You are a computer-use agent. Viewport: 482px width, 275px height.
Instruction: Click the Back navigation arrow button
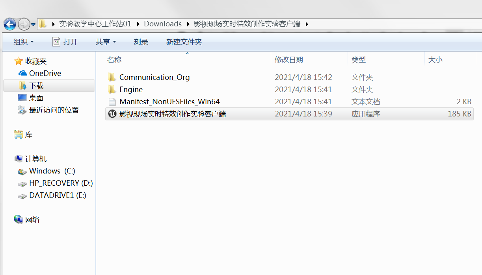point(10,24)
